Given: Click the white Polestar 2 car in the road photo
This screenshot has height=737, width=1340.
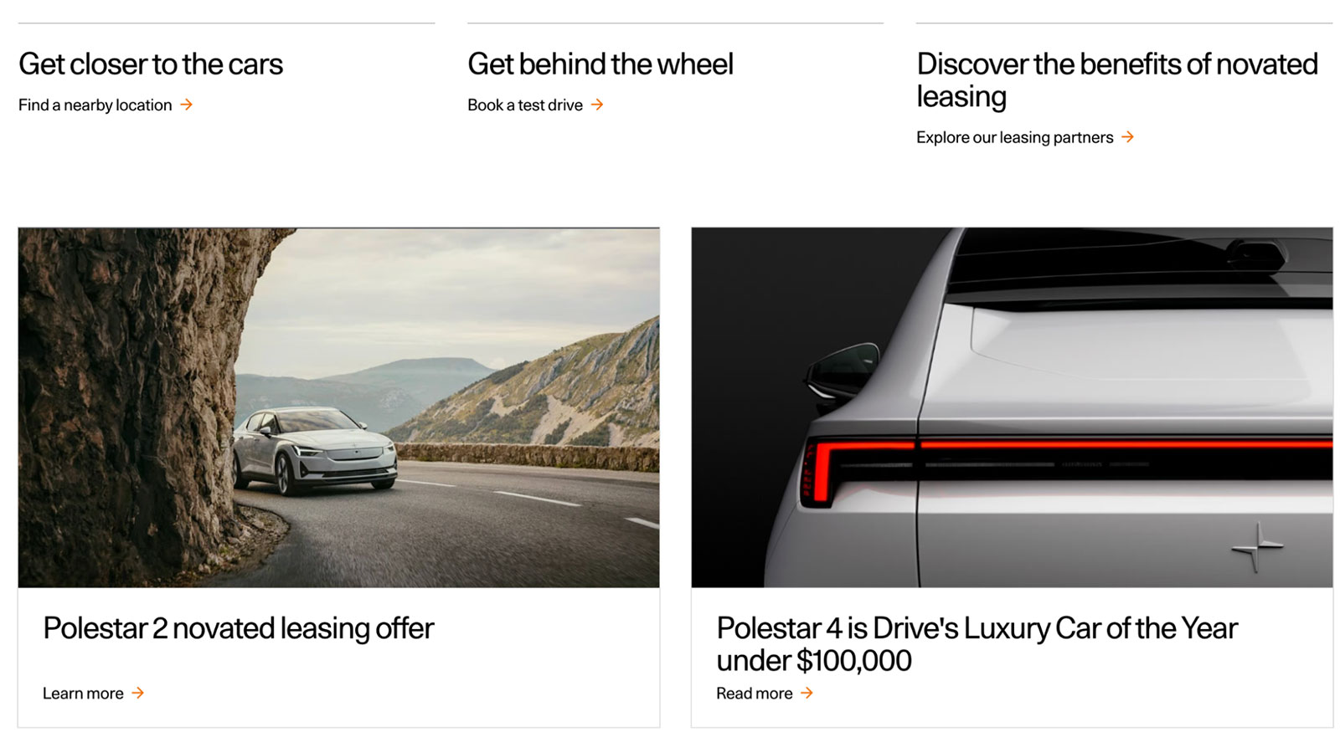Looking at the screenshot, I should point(314,450).
